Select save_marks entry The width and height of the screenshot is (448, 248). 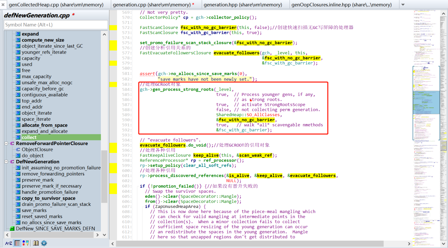point(34,210)
